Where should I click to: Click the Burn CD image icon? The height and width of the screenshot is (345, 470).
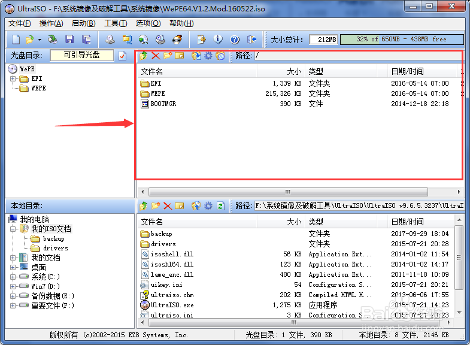tap(177, 40)
